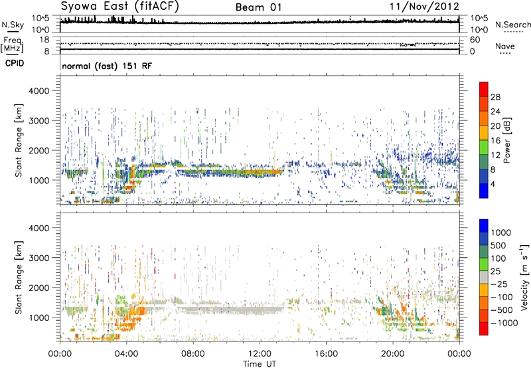Viewport: 531px width, 368px height.
Task: Click the '3000' range tick in power panel
Action: 38,121
